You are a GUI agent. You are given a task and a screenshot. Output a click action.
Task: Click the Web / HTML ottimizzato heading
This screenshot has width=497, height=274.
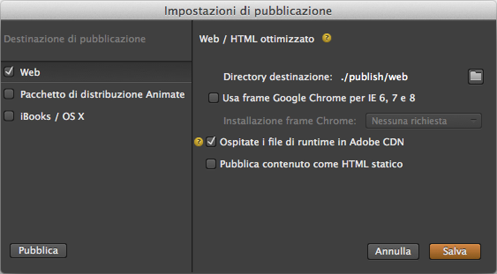coord(256,39)
